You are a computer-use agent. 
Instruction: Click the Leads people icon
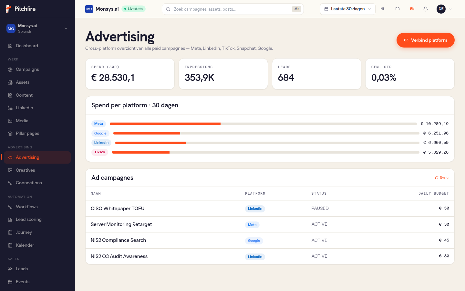(10, 269)
